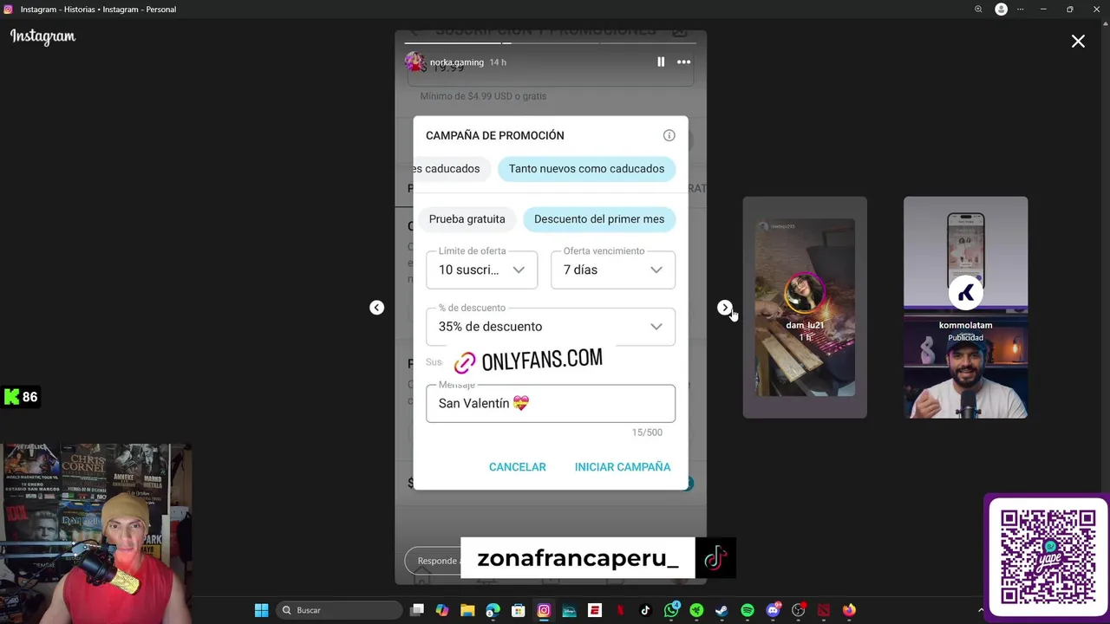Open File Explorer from the taskbar
Viewport: 1110px width, 624px height.
pos(467,610)
